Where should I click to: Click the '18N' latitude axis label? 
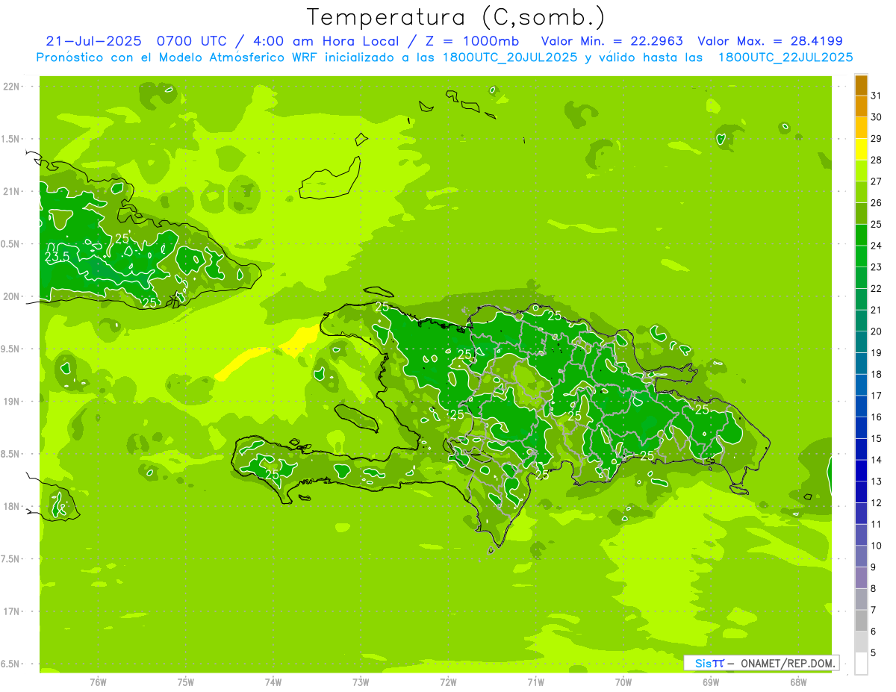click(11, 506)
